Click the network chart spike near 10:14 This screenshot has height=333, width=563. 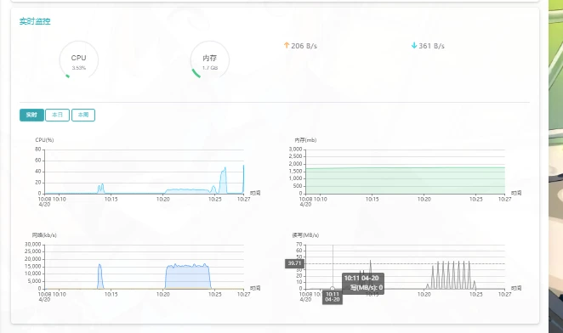pyautogui.click(x=100, y=276)
